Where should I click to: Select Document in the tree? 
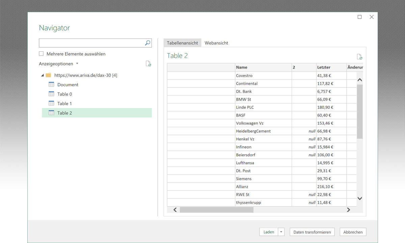(68, 85)
